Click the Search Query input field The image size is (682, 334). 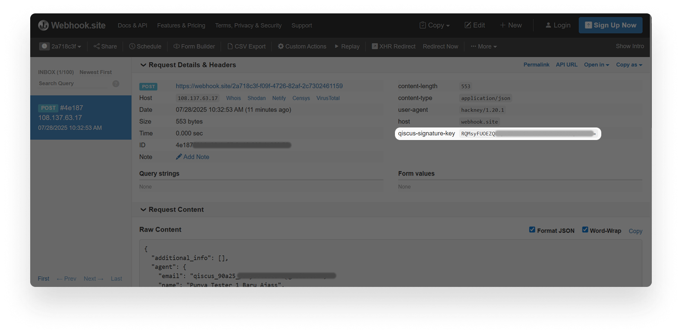pos(73,83)
